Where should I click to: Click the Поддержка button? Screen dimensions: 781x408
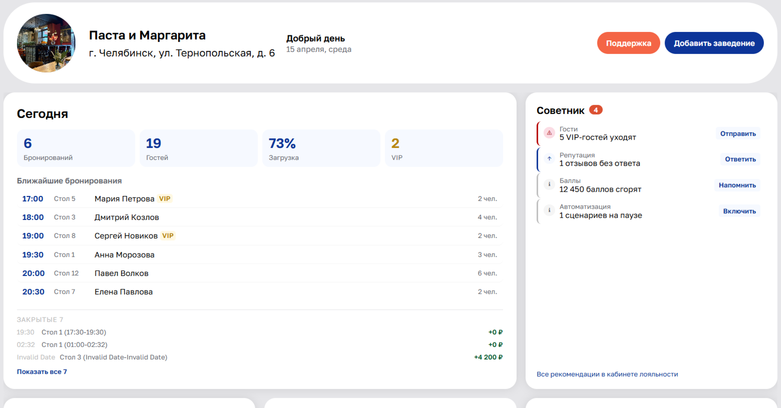pos(629,43)
